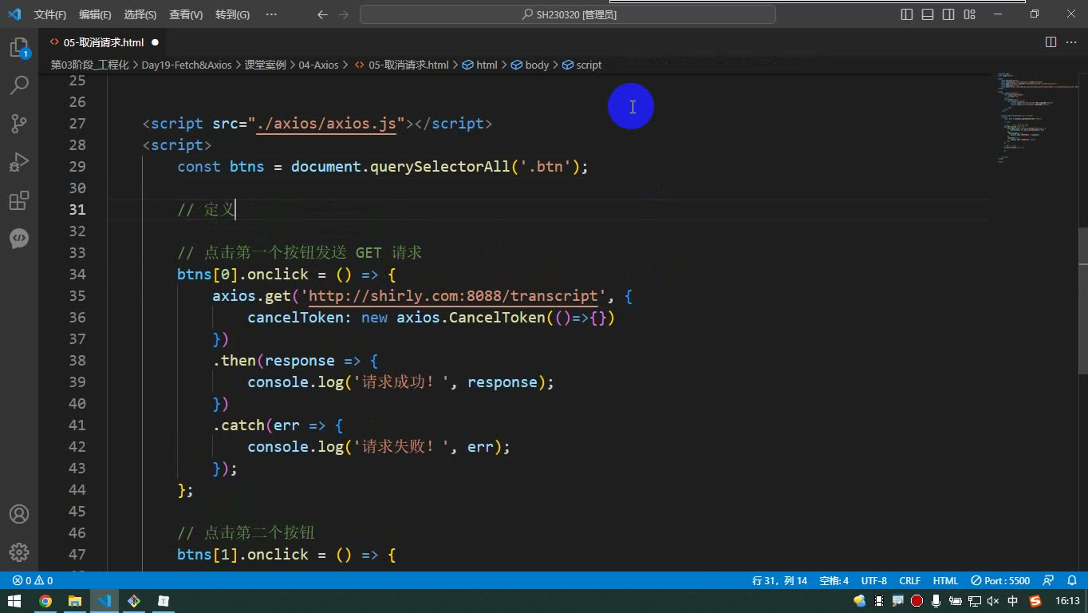Open the Extensions view

(18, 200)
